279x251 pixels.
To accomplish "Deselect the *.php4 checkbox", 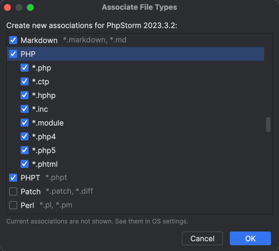I will coord(25,136).
